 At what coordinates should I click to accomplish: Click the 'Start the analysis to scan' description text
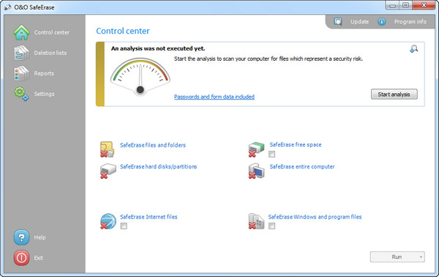click(269, 59)
